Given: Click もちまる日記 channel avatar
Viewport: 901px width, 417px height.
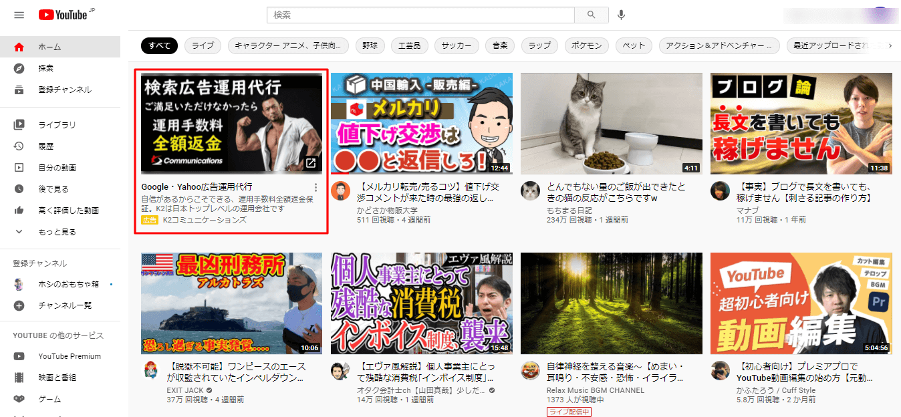Looking at the screenshot, I should click(x=531, y=190).
